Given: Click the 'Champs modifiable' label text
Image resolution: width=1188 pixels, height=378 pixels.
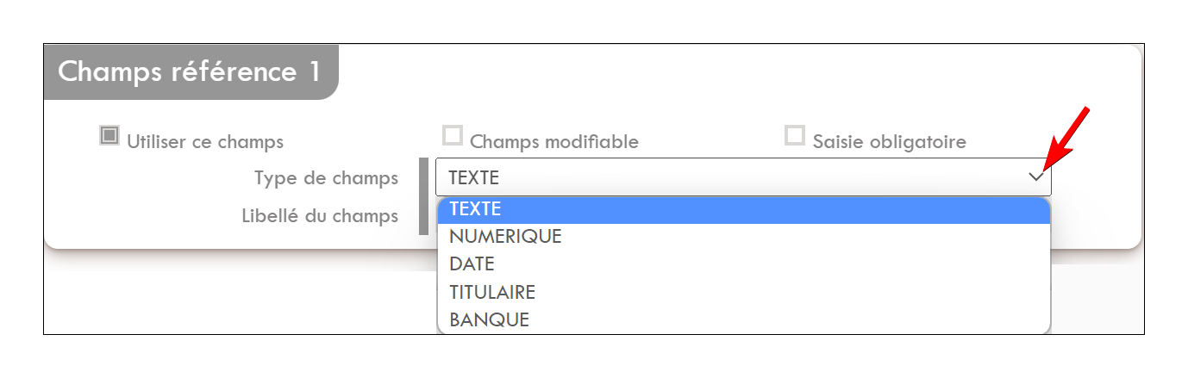Looking at the screenshot, I should pyautogui.click(x=554, y=141).
